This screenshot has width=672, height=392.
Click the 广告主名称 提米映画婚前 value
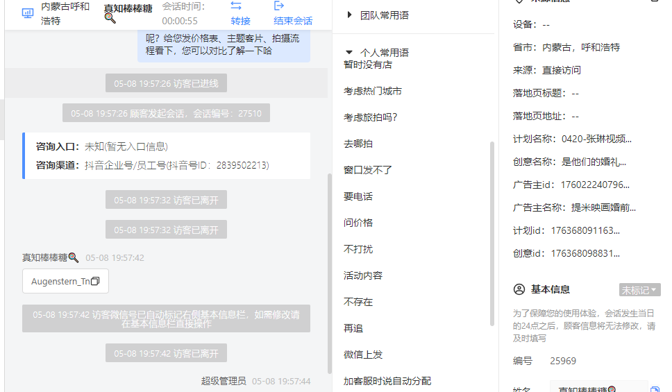pos(603,207)
